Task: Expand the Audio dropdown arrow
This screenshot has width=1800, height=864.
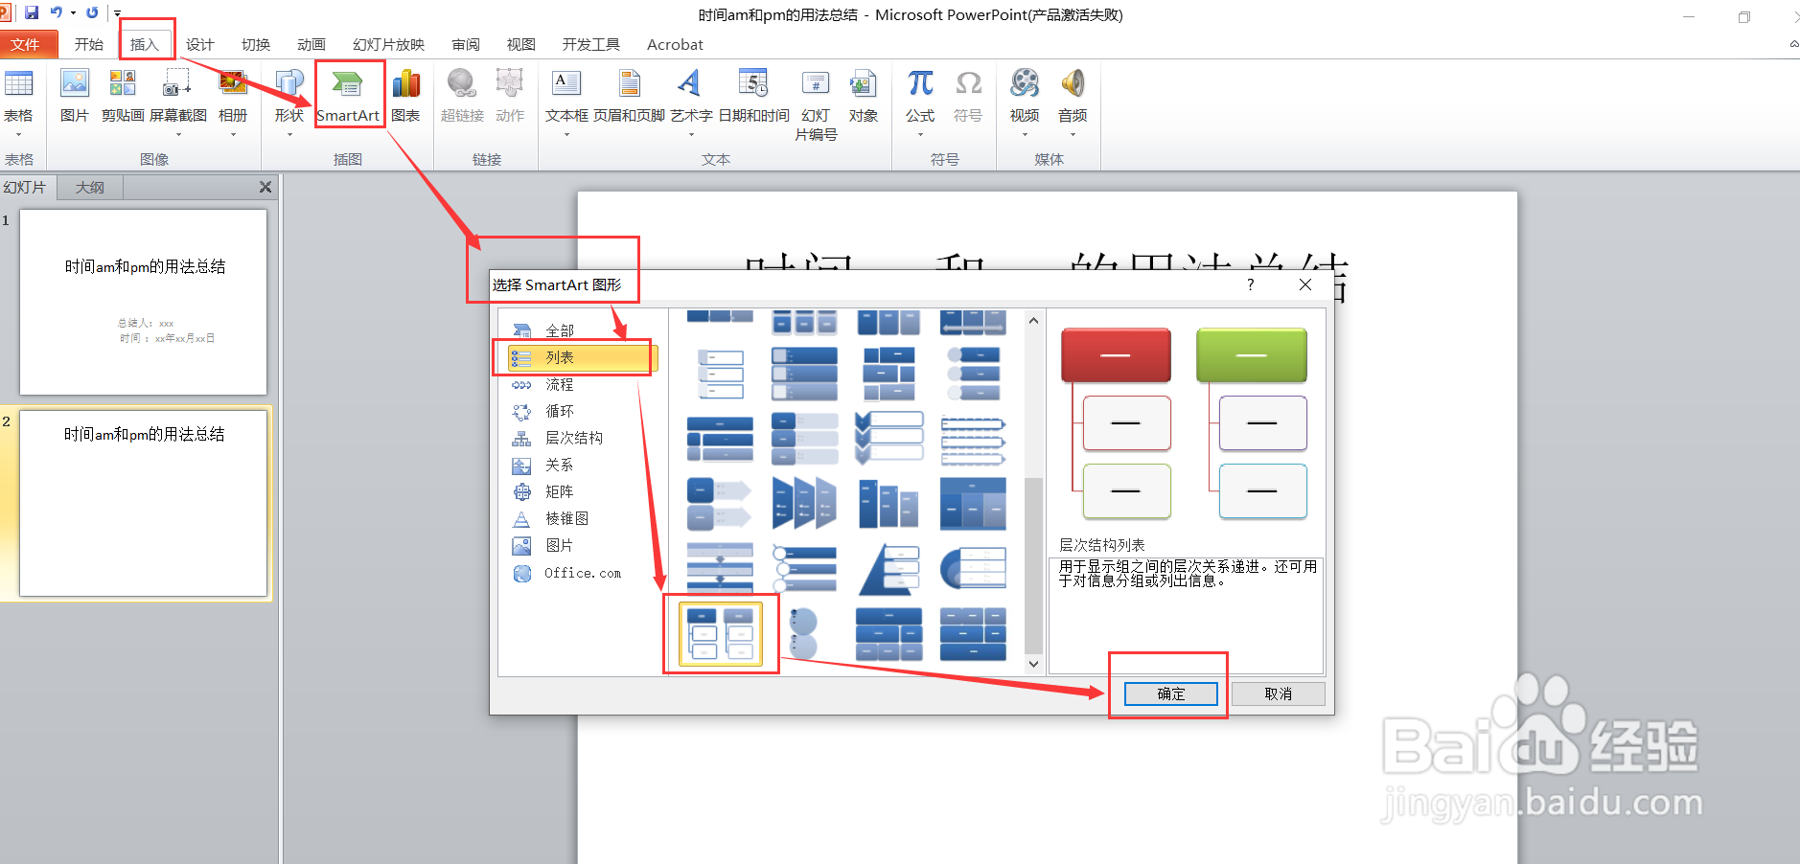Action: click(x=1073, y=135)
